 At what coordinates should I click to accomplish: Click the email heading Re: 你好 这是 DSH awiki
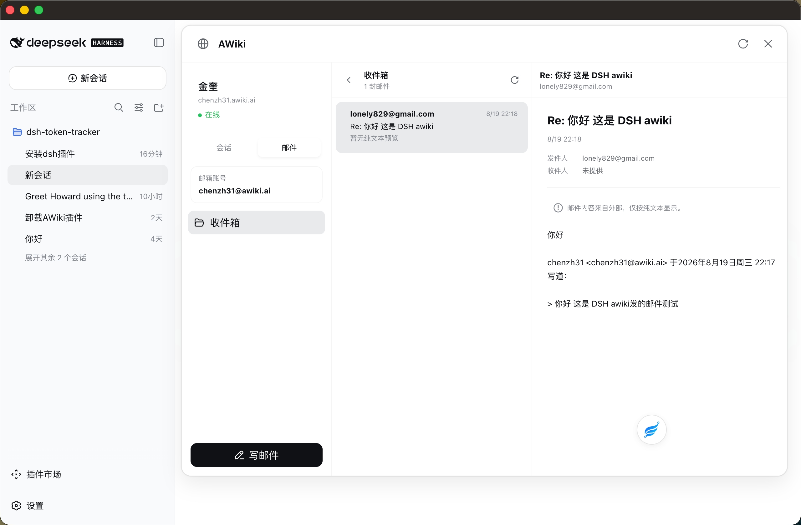point(609,120)
